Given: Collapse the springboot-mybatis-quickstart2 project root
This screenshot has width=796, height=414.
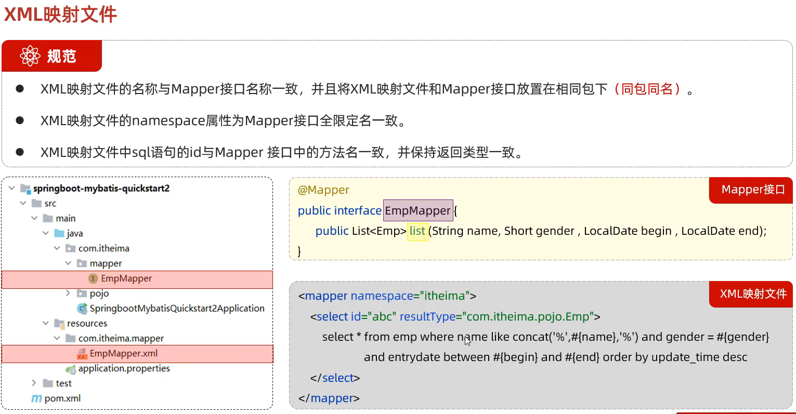Looking at the screenshot, I should point(12,188).
